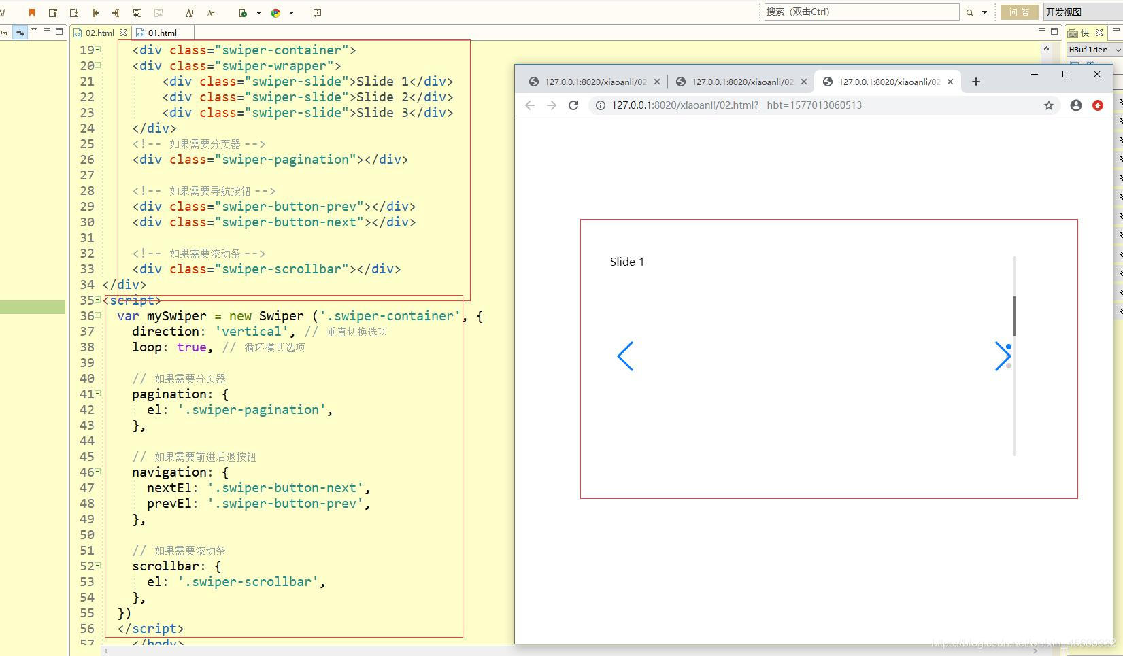1123x656 pixels.
Task: Collapse code fold marker at line 19
Action: click(x=98, y=49)
